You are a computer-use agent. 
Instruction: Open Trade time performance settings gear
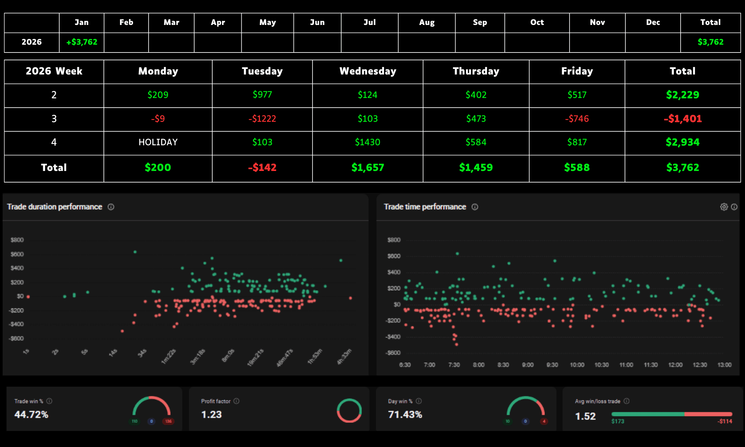coord(724,207)
